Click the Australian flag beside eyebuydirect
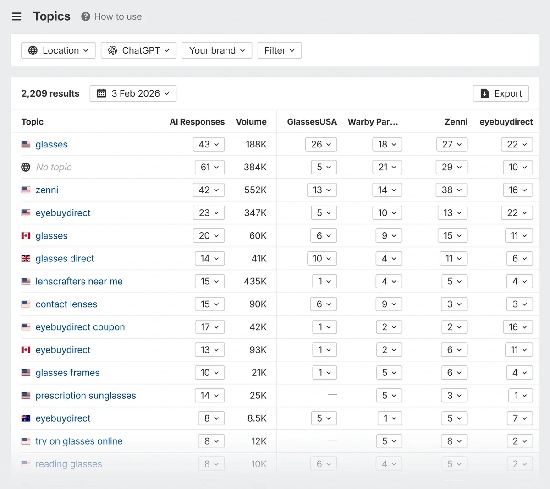The width and height of the screenshot is (550, 489). [26, 418]
